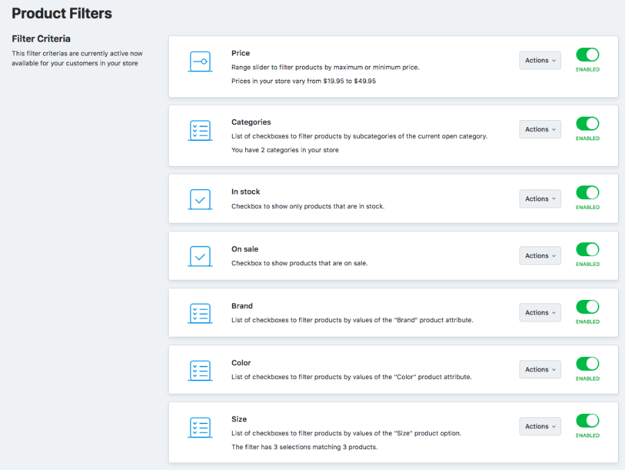This screenshot has width=625, height=470.
Task: Click the Color checklist icon
Action: pyautogui.click(x=200, y=370)
